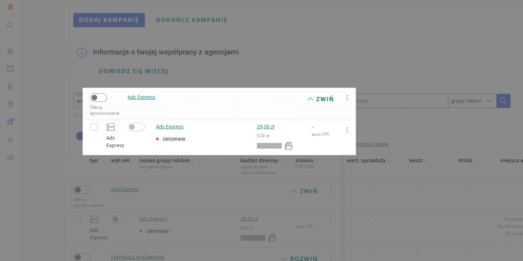Tick the checkbox in dimmed Ads Express row
Viewport: 523px width, 261px height.
tap(77, 219)
